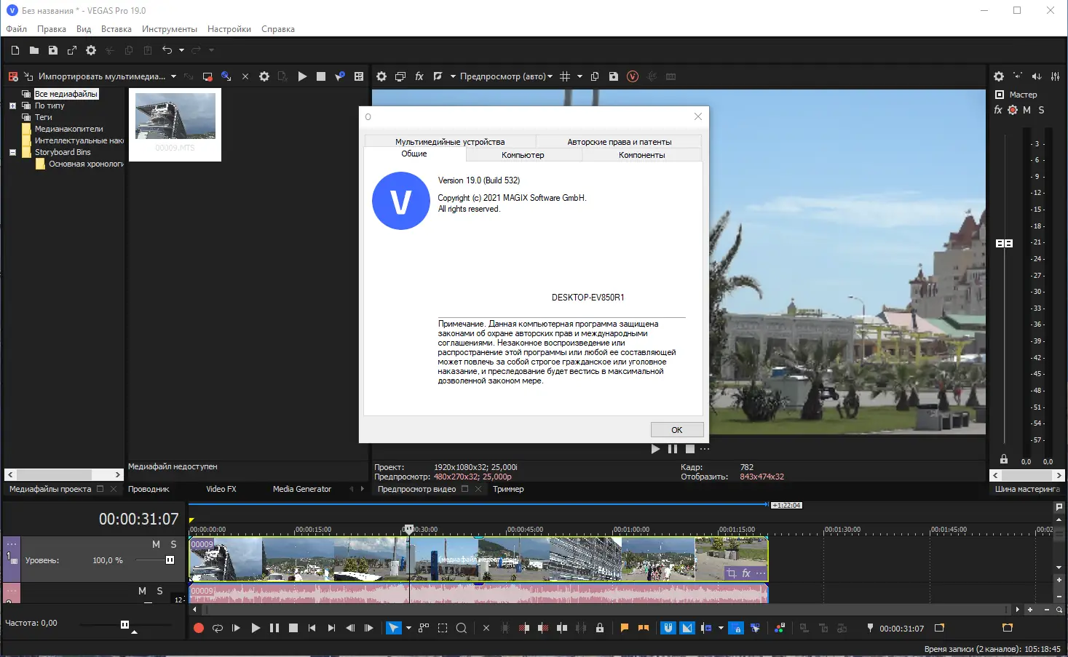Save the project with the main toolbar disk icon

point(53,50)
